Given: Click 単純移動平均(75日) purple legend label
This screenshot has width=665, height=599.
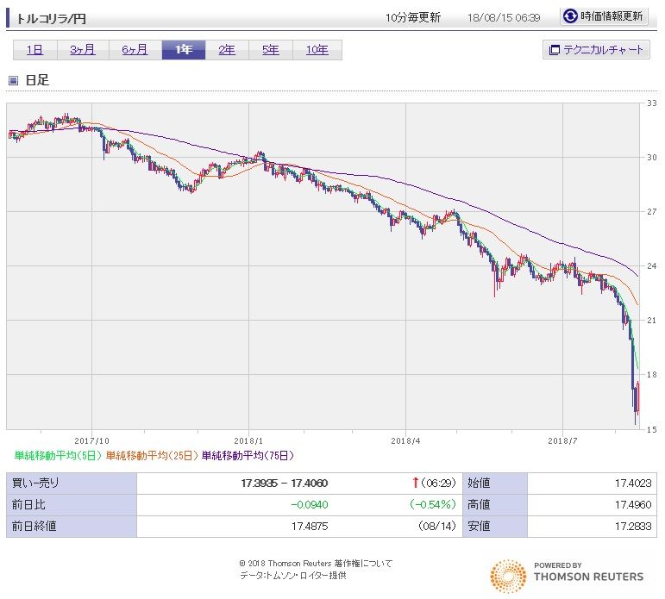Looking at the screenshot, I should 248,455.
